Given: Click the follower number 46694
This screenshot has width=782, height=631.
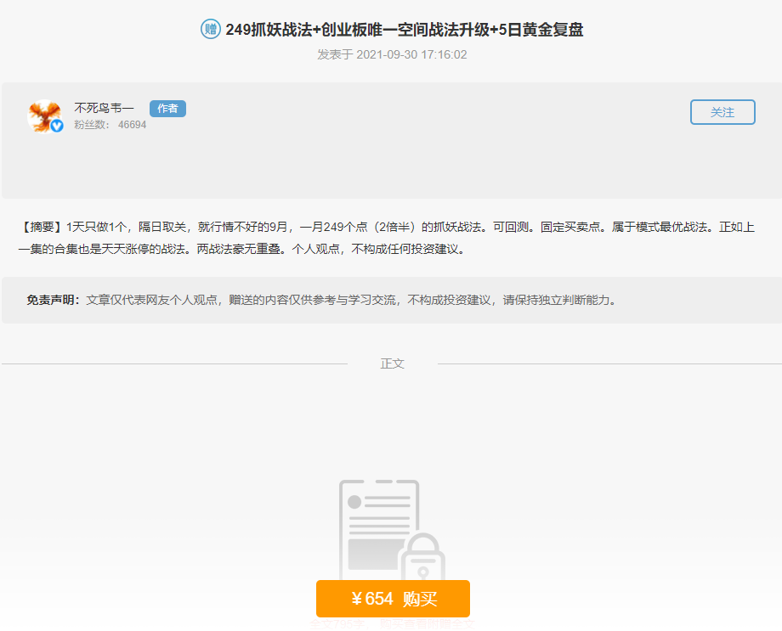Looking at the screenshot, I should (x=132, y=125).
